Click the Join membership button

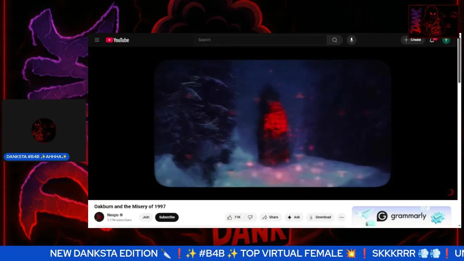click(146, 217)
